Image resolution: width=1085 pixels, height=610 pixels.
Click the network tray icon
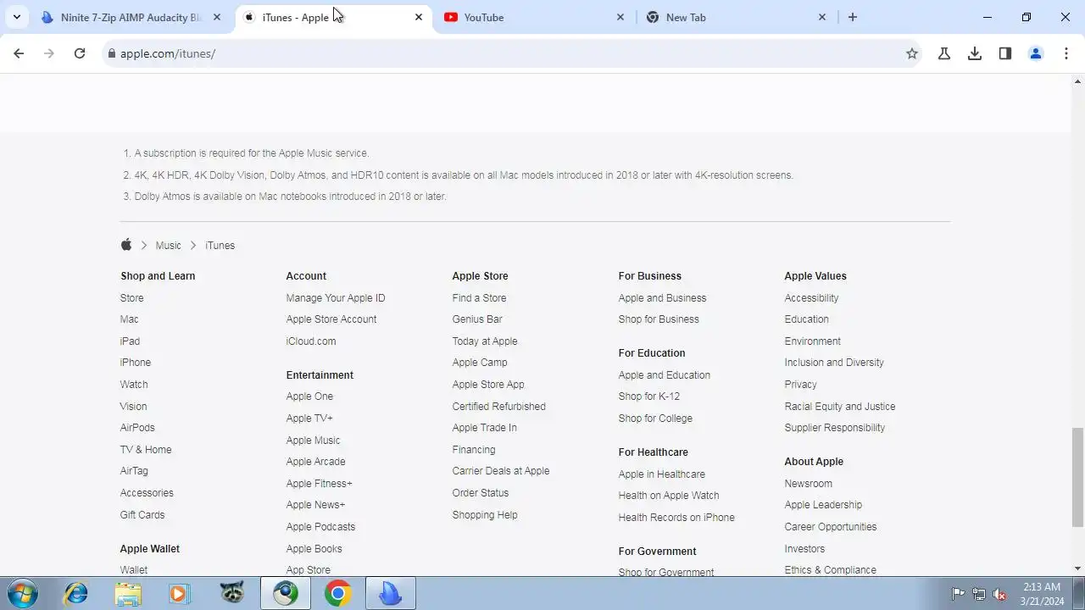point(979,594)
